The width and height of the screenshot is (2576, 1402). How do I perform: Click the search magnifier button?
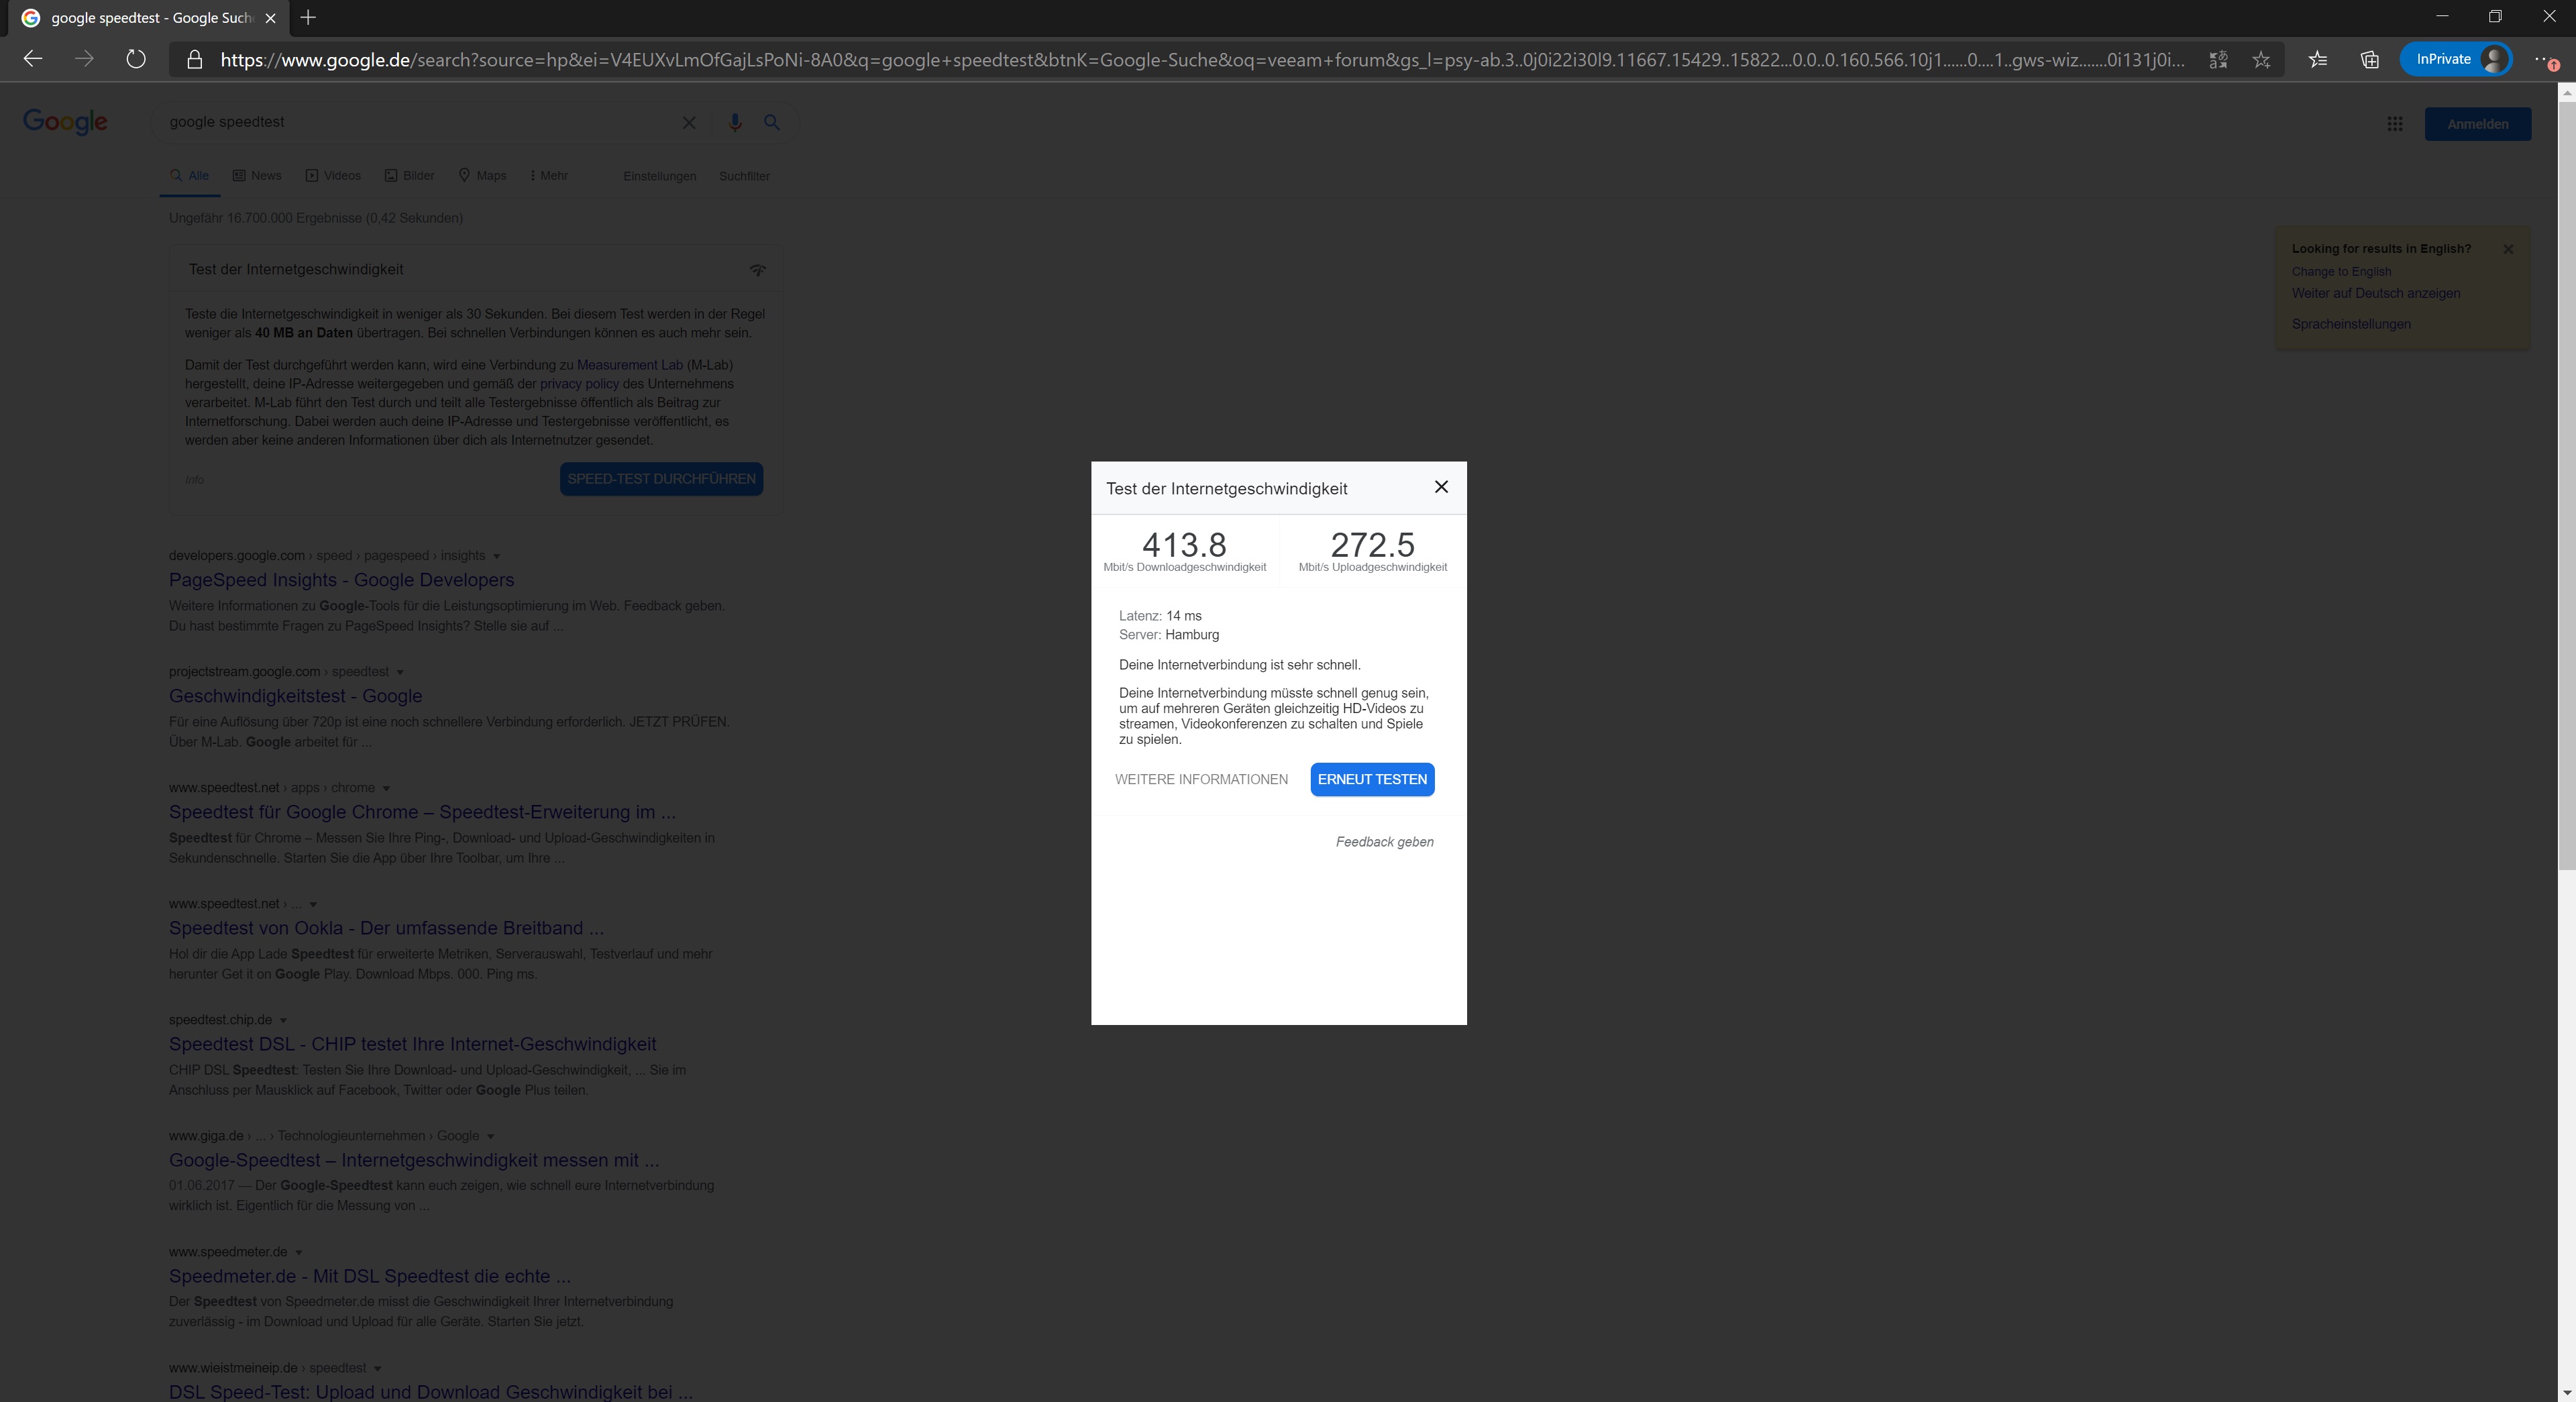click(772, 122)
